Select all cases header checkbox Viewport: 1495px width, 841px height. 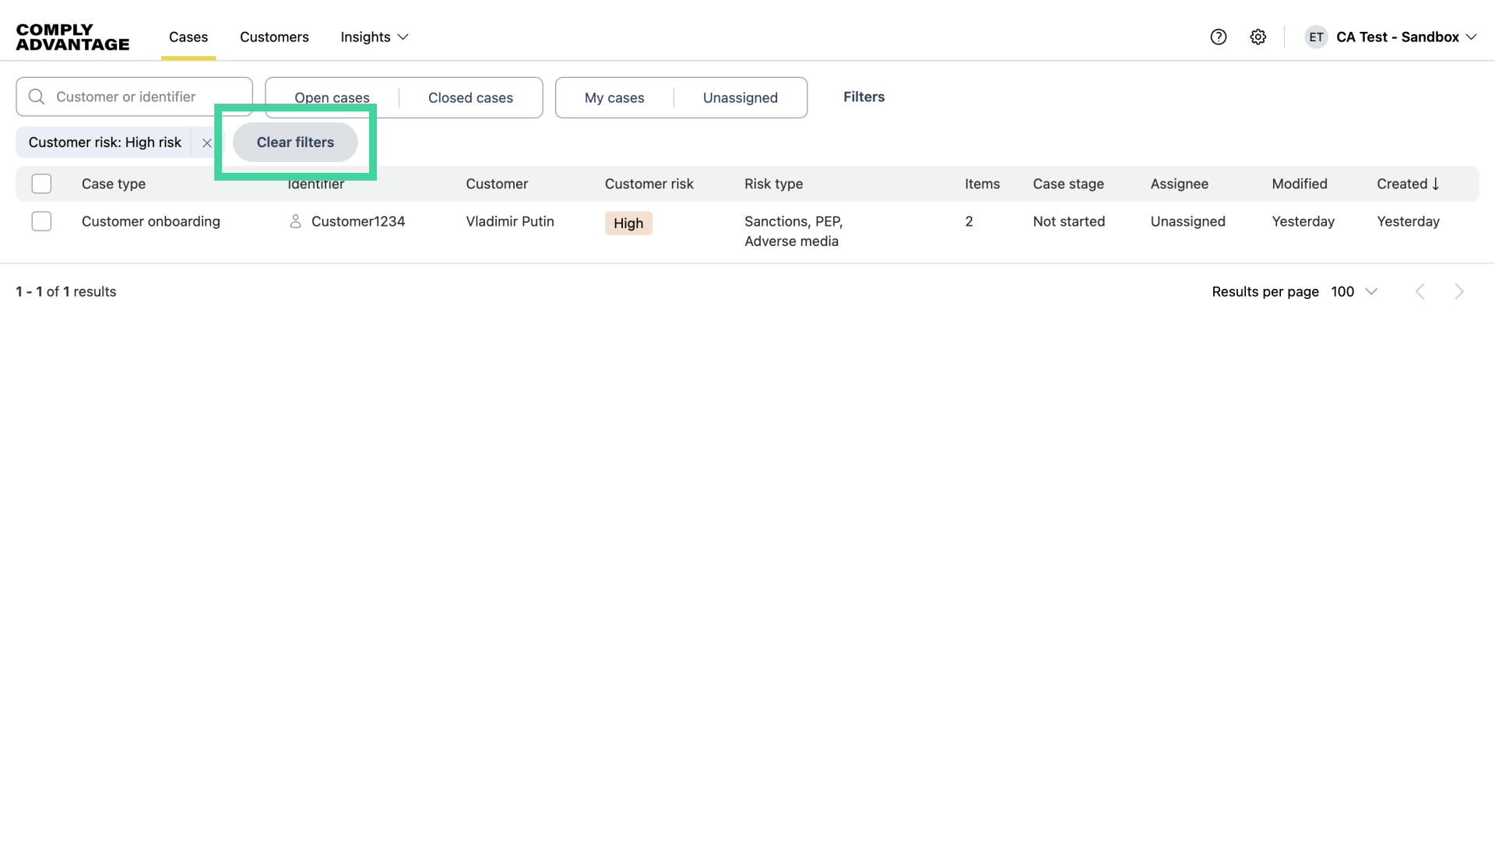click(41, 184)
